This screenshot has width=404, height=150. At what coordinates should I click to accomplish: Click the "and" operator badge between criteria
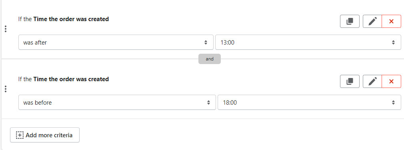click(x=210, y=59)
